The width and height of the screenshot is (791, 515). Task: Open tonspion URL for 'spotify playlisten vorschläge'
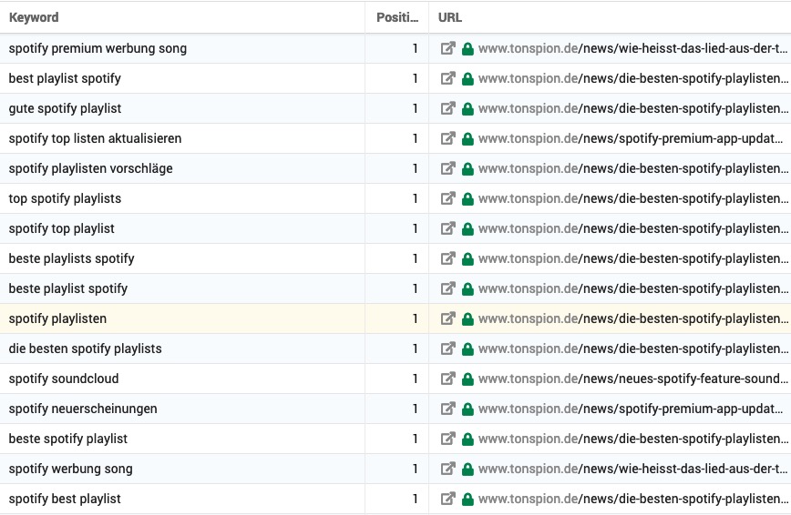coord(633,169)
